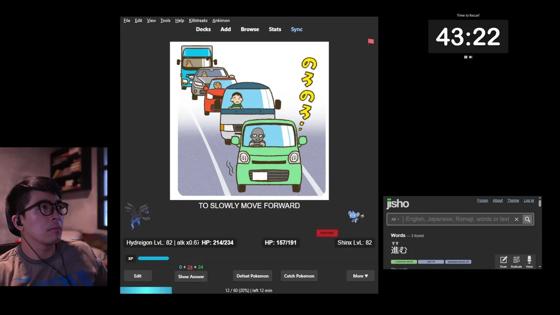Click the Shinx Pokemon sprite
Image resolution: width=560 pixels, height=315 pixels.
pyautogui.click(x=356, y=217)
